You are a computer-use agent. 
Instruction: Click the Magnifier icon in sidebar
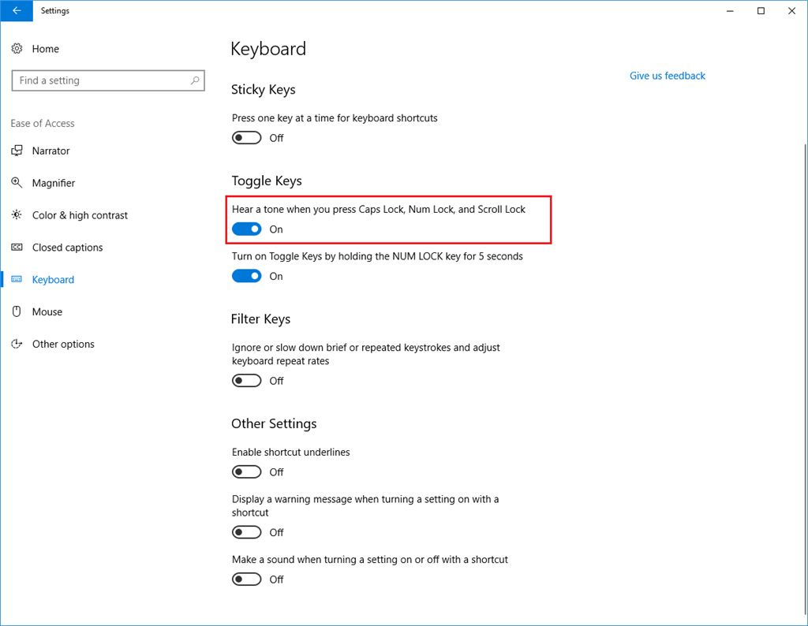[17, 183]
